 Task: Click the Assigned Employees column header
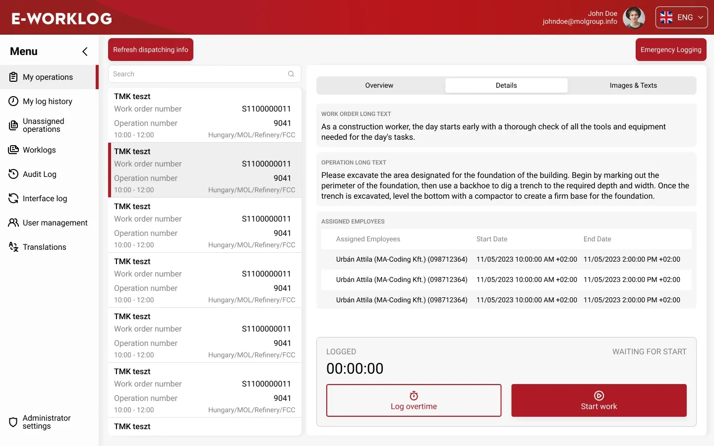[368, 239]
